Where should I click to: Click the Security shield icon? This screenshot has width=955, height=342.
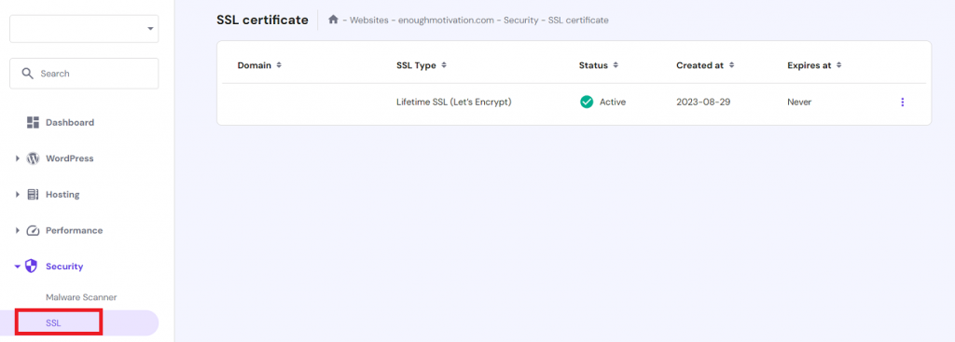[31, 267]
